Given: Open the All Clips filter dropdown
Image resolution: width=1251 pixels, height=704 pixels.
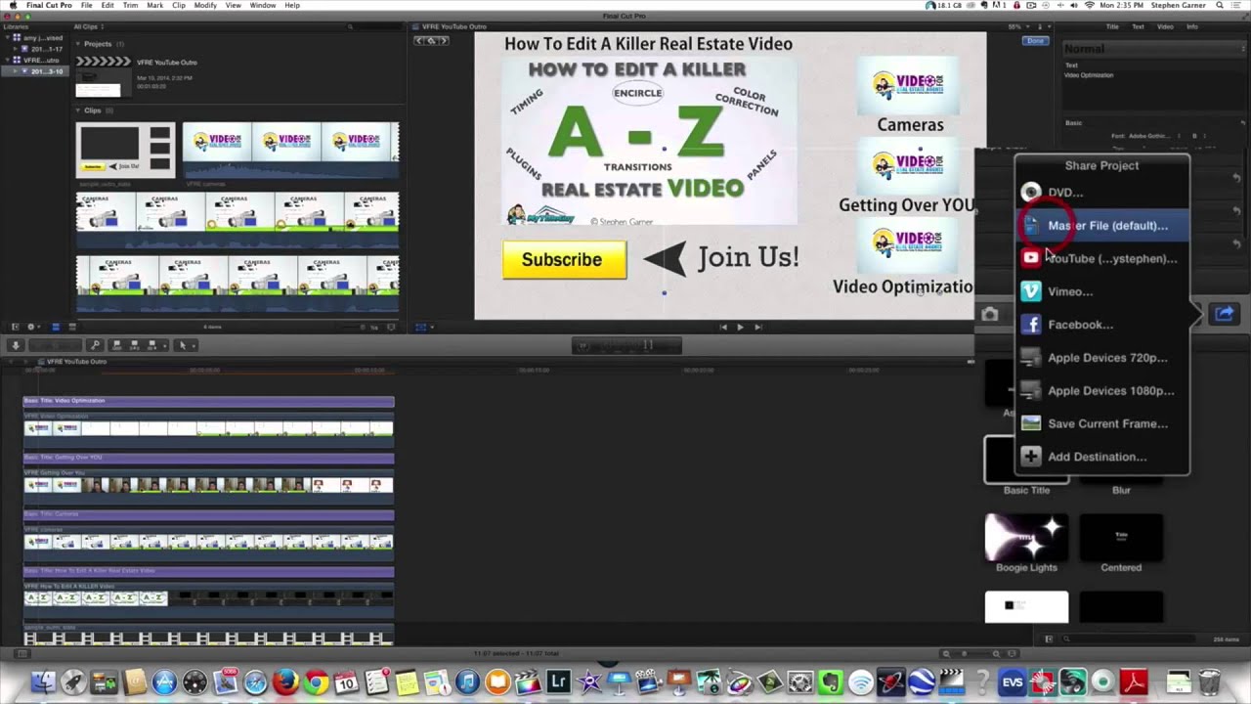Looking at the screenshot, I should tap(88, 26).
